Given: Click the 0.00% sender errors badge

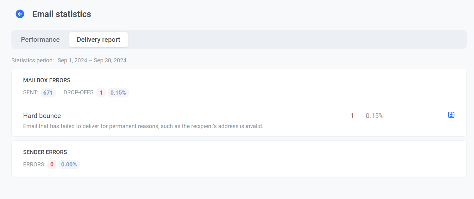Looking at the screenshot, I should coord(69,165).
